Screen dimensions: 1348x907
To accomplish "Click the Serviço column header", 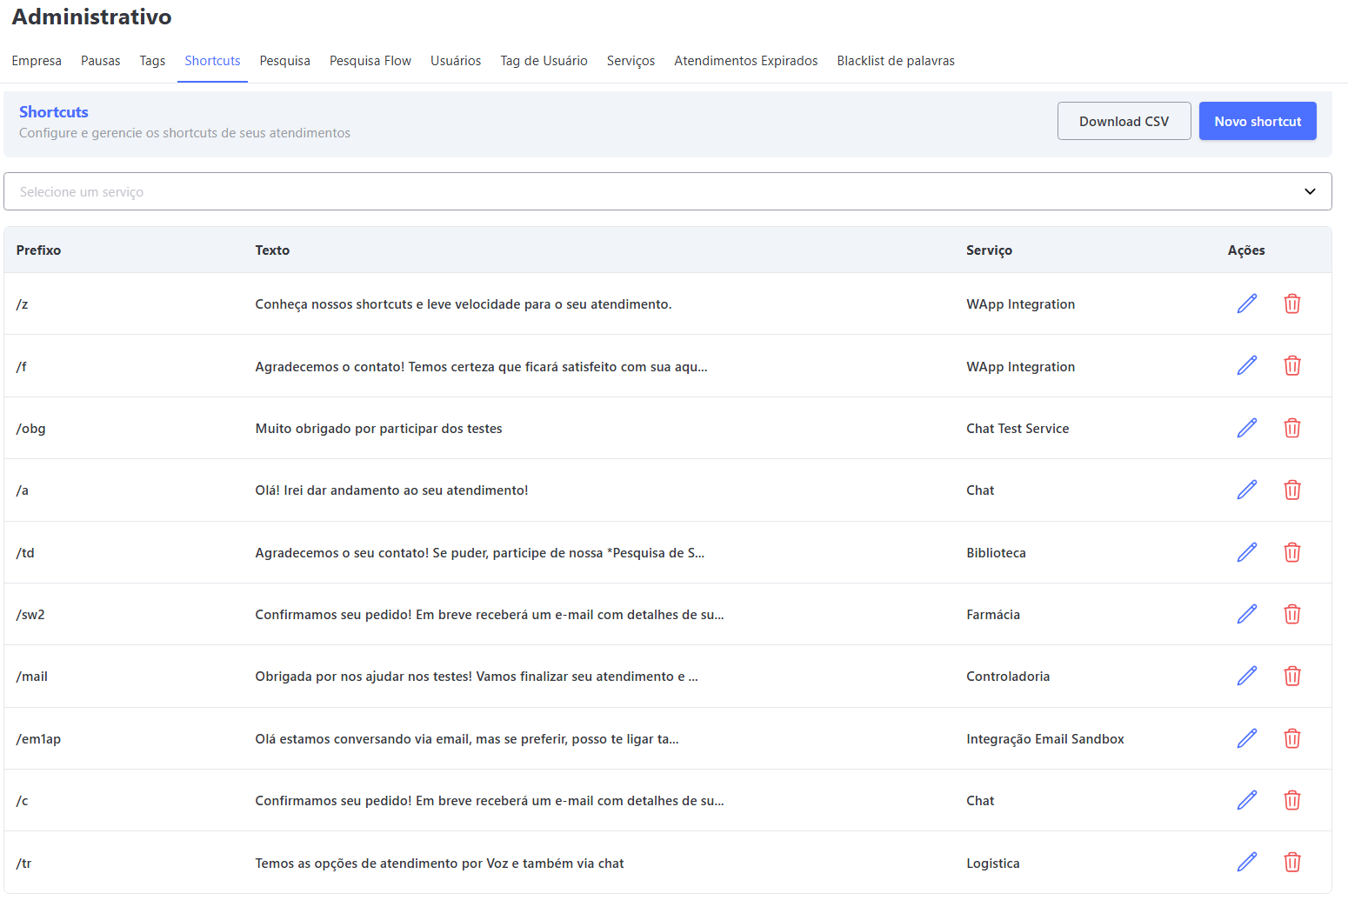I will (990, 250).
